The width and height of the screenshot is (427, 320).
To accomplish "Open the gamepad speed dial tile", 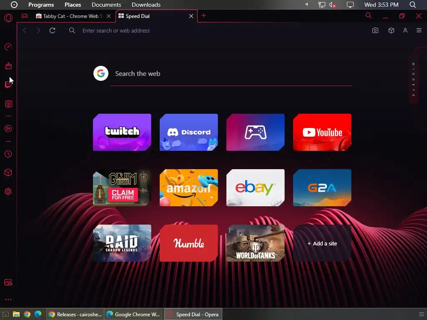I will pos(256,132).
